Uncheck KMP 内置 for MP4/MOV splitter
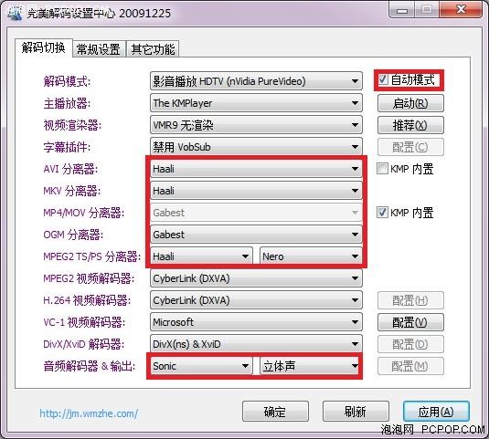Screen dimensions: 489x439 click(x=382, y=213)
